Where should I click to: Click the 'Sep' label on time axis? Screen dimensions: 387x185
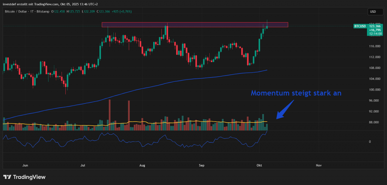[x=201, y=165]
